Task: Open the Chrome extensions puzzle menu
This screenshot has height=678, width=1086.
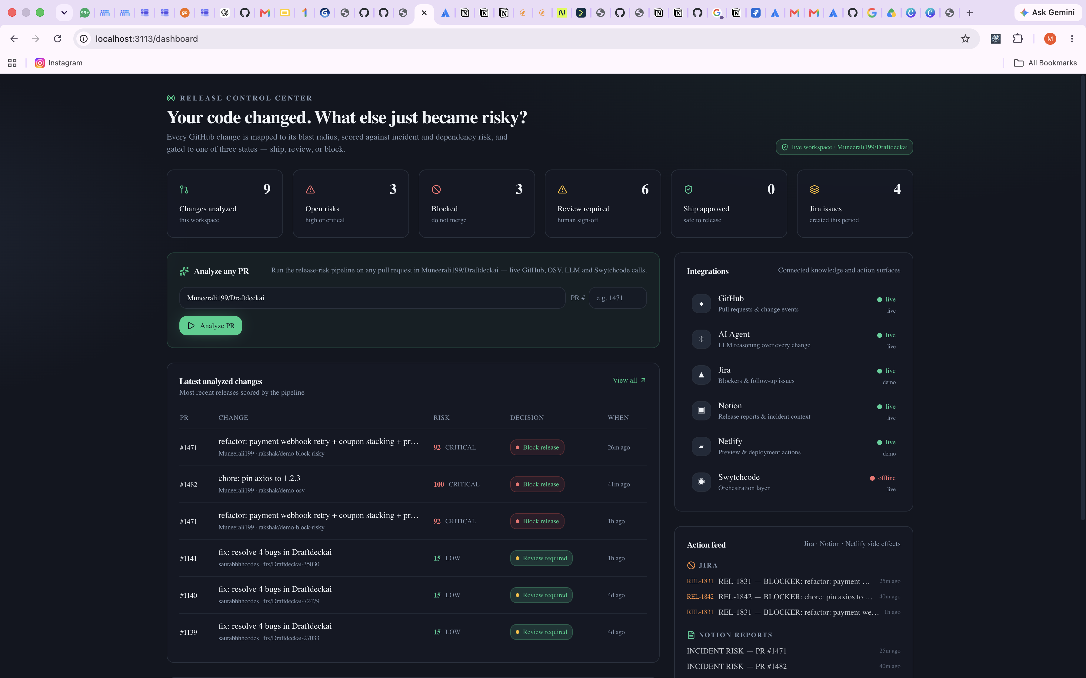Action: [x=1018, y=38]
